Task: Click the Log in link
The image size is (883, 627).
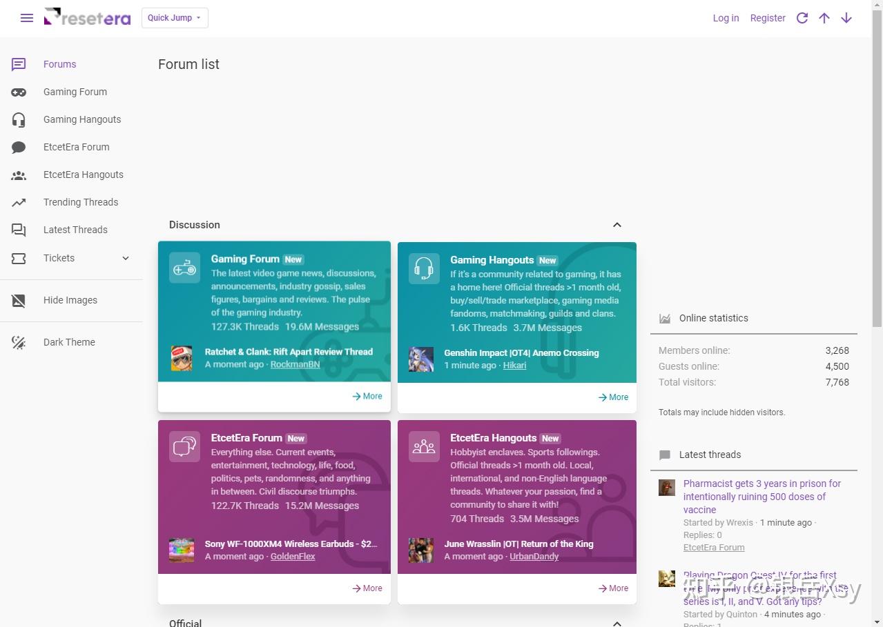Action: 726,18
